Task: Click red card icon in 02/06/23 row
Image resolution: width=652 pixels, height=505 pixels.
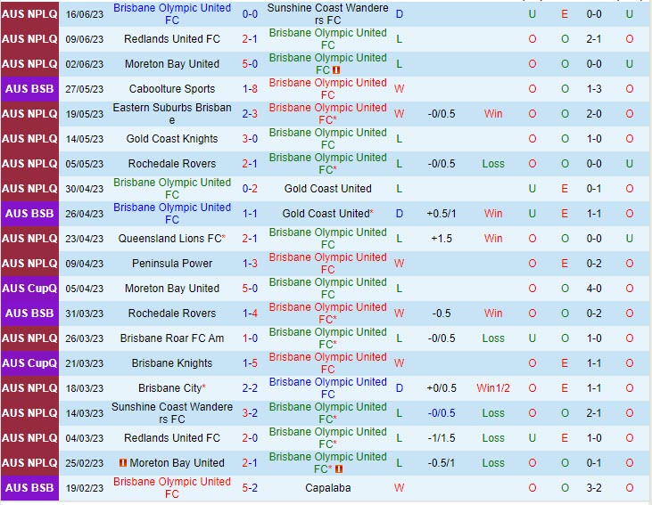Action: coord(336,70)
